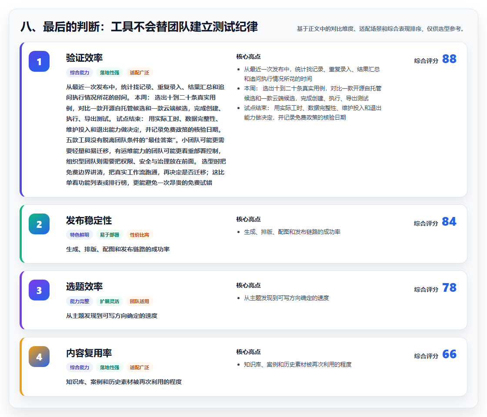The width and height of the screenshot is (487, 417).
Task: Click the 能力完整 tag
Action: (x=80, y=301)
